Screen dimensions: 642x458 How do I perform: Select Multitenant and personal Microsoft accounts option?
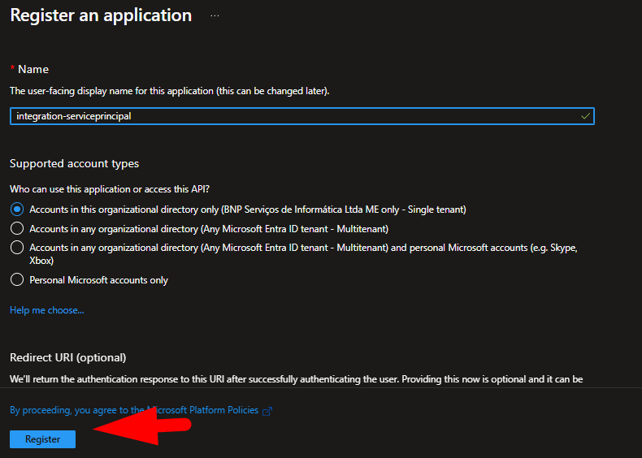coord(17,248)
